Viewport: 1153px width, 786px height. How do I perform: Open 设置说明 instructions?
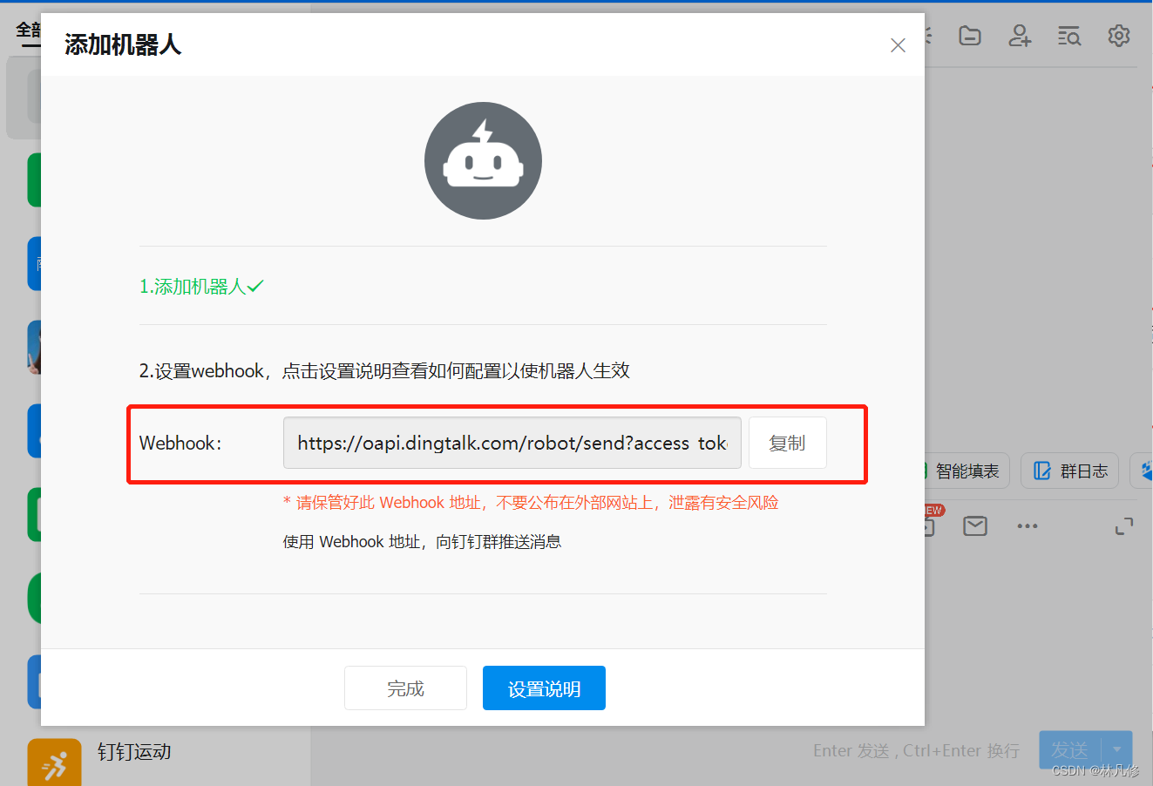point(544,688)
